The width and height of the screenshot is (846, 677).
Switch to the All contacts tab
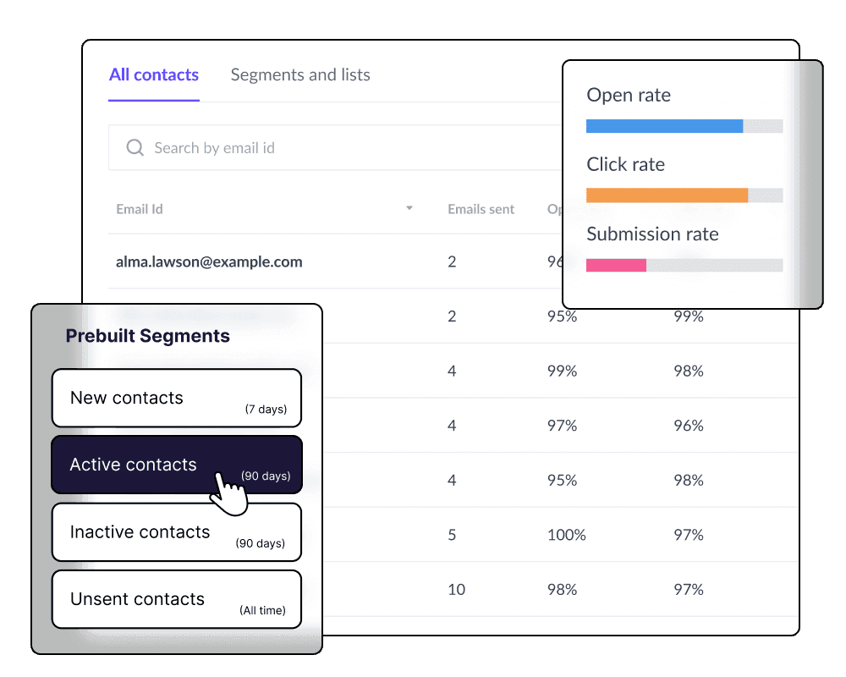click(154, 75)
